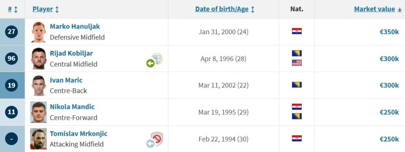Click Rijad Kobiljar's green transfer arrow icon
The image size is (405, 152).
tap(151, 63)
